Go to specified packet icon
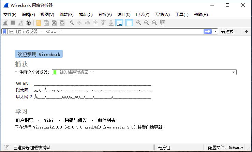 pyautogui.click(x=95, y=23)
